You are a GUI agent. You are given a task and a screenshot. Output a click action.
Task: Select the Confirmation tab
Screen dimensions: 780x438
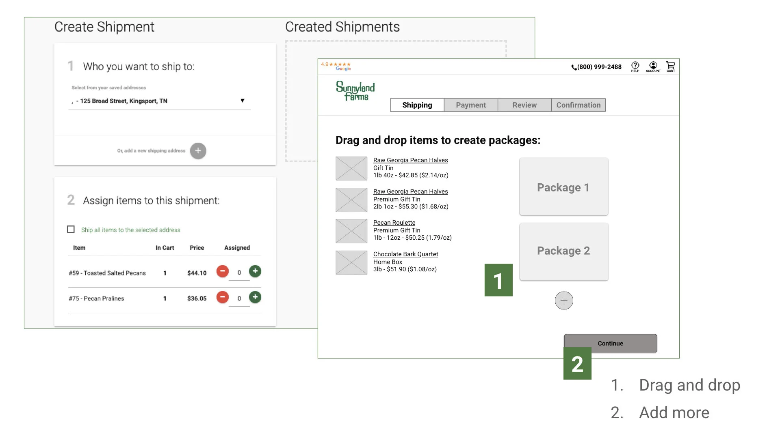(578, 105)
